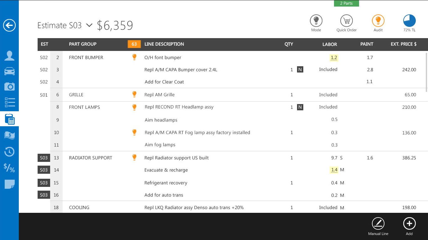Switch to the estimate calendar-calculator sidebar tab
The image size is (428, 240).
click(x=10, y=119)
